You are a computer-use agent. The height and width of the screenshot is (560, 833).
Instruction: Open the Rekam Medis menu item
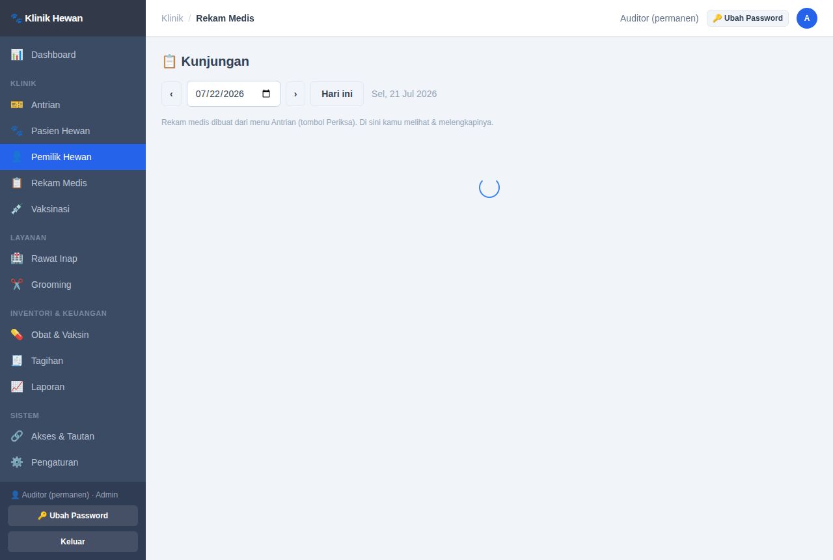tap(73, 183)
